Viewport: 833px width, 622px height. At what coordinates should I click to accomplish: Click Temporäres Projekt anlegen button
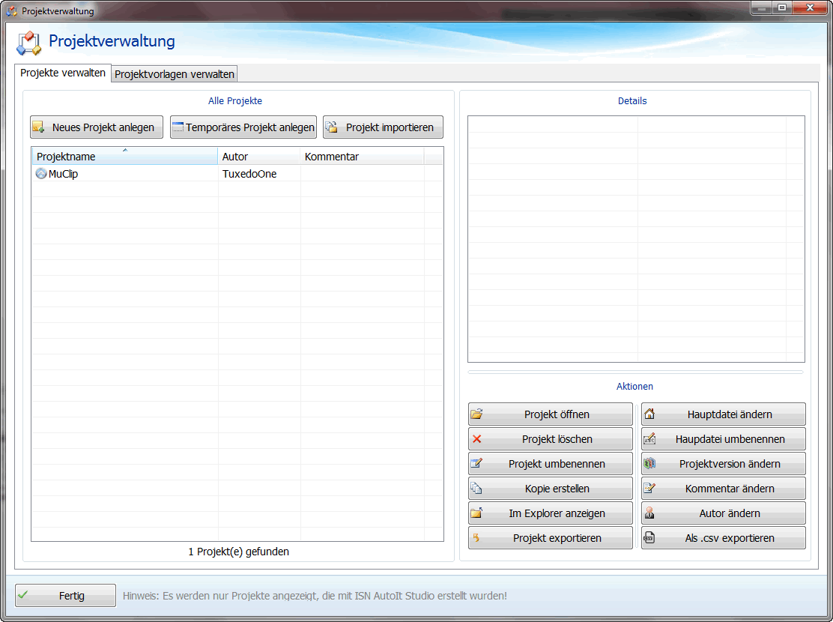click(x=243, y=127)
